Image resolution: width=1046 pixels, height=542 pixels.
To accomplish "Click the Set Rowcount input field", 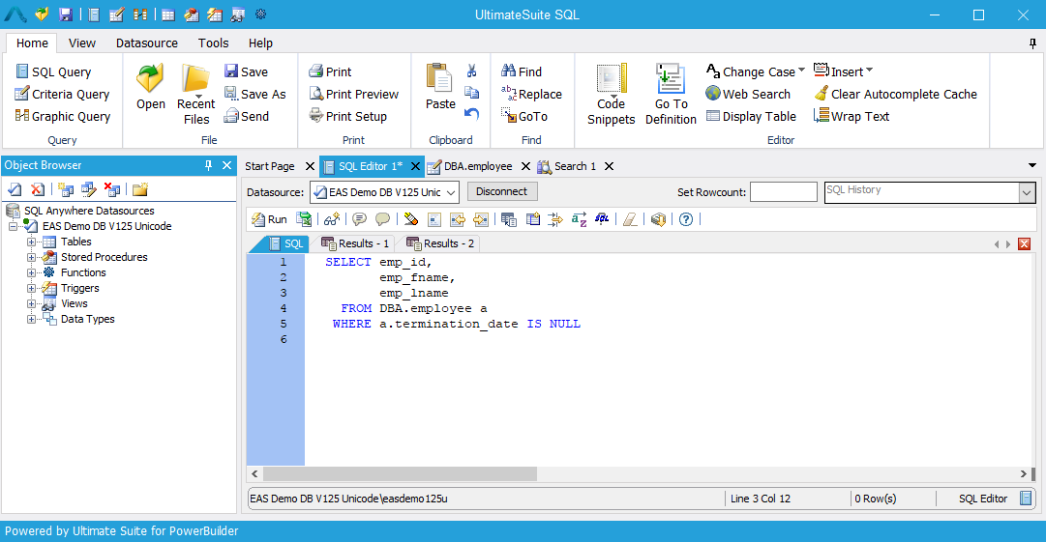I will (783, 192).
